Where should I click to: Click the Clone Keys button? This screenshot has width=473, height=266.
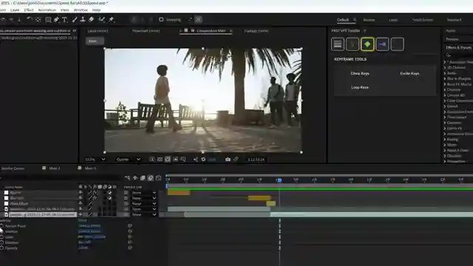click(360, 73)
